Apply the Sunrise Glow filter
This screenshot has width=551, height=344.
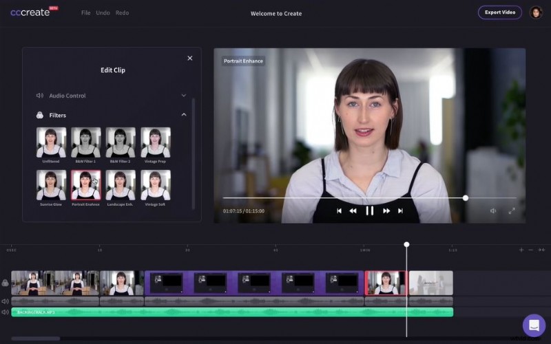(51, 185)
